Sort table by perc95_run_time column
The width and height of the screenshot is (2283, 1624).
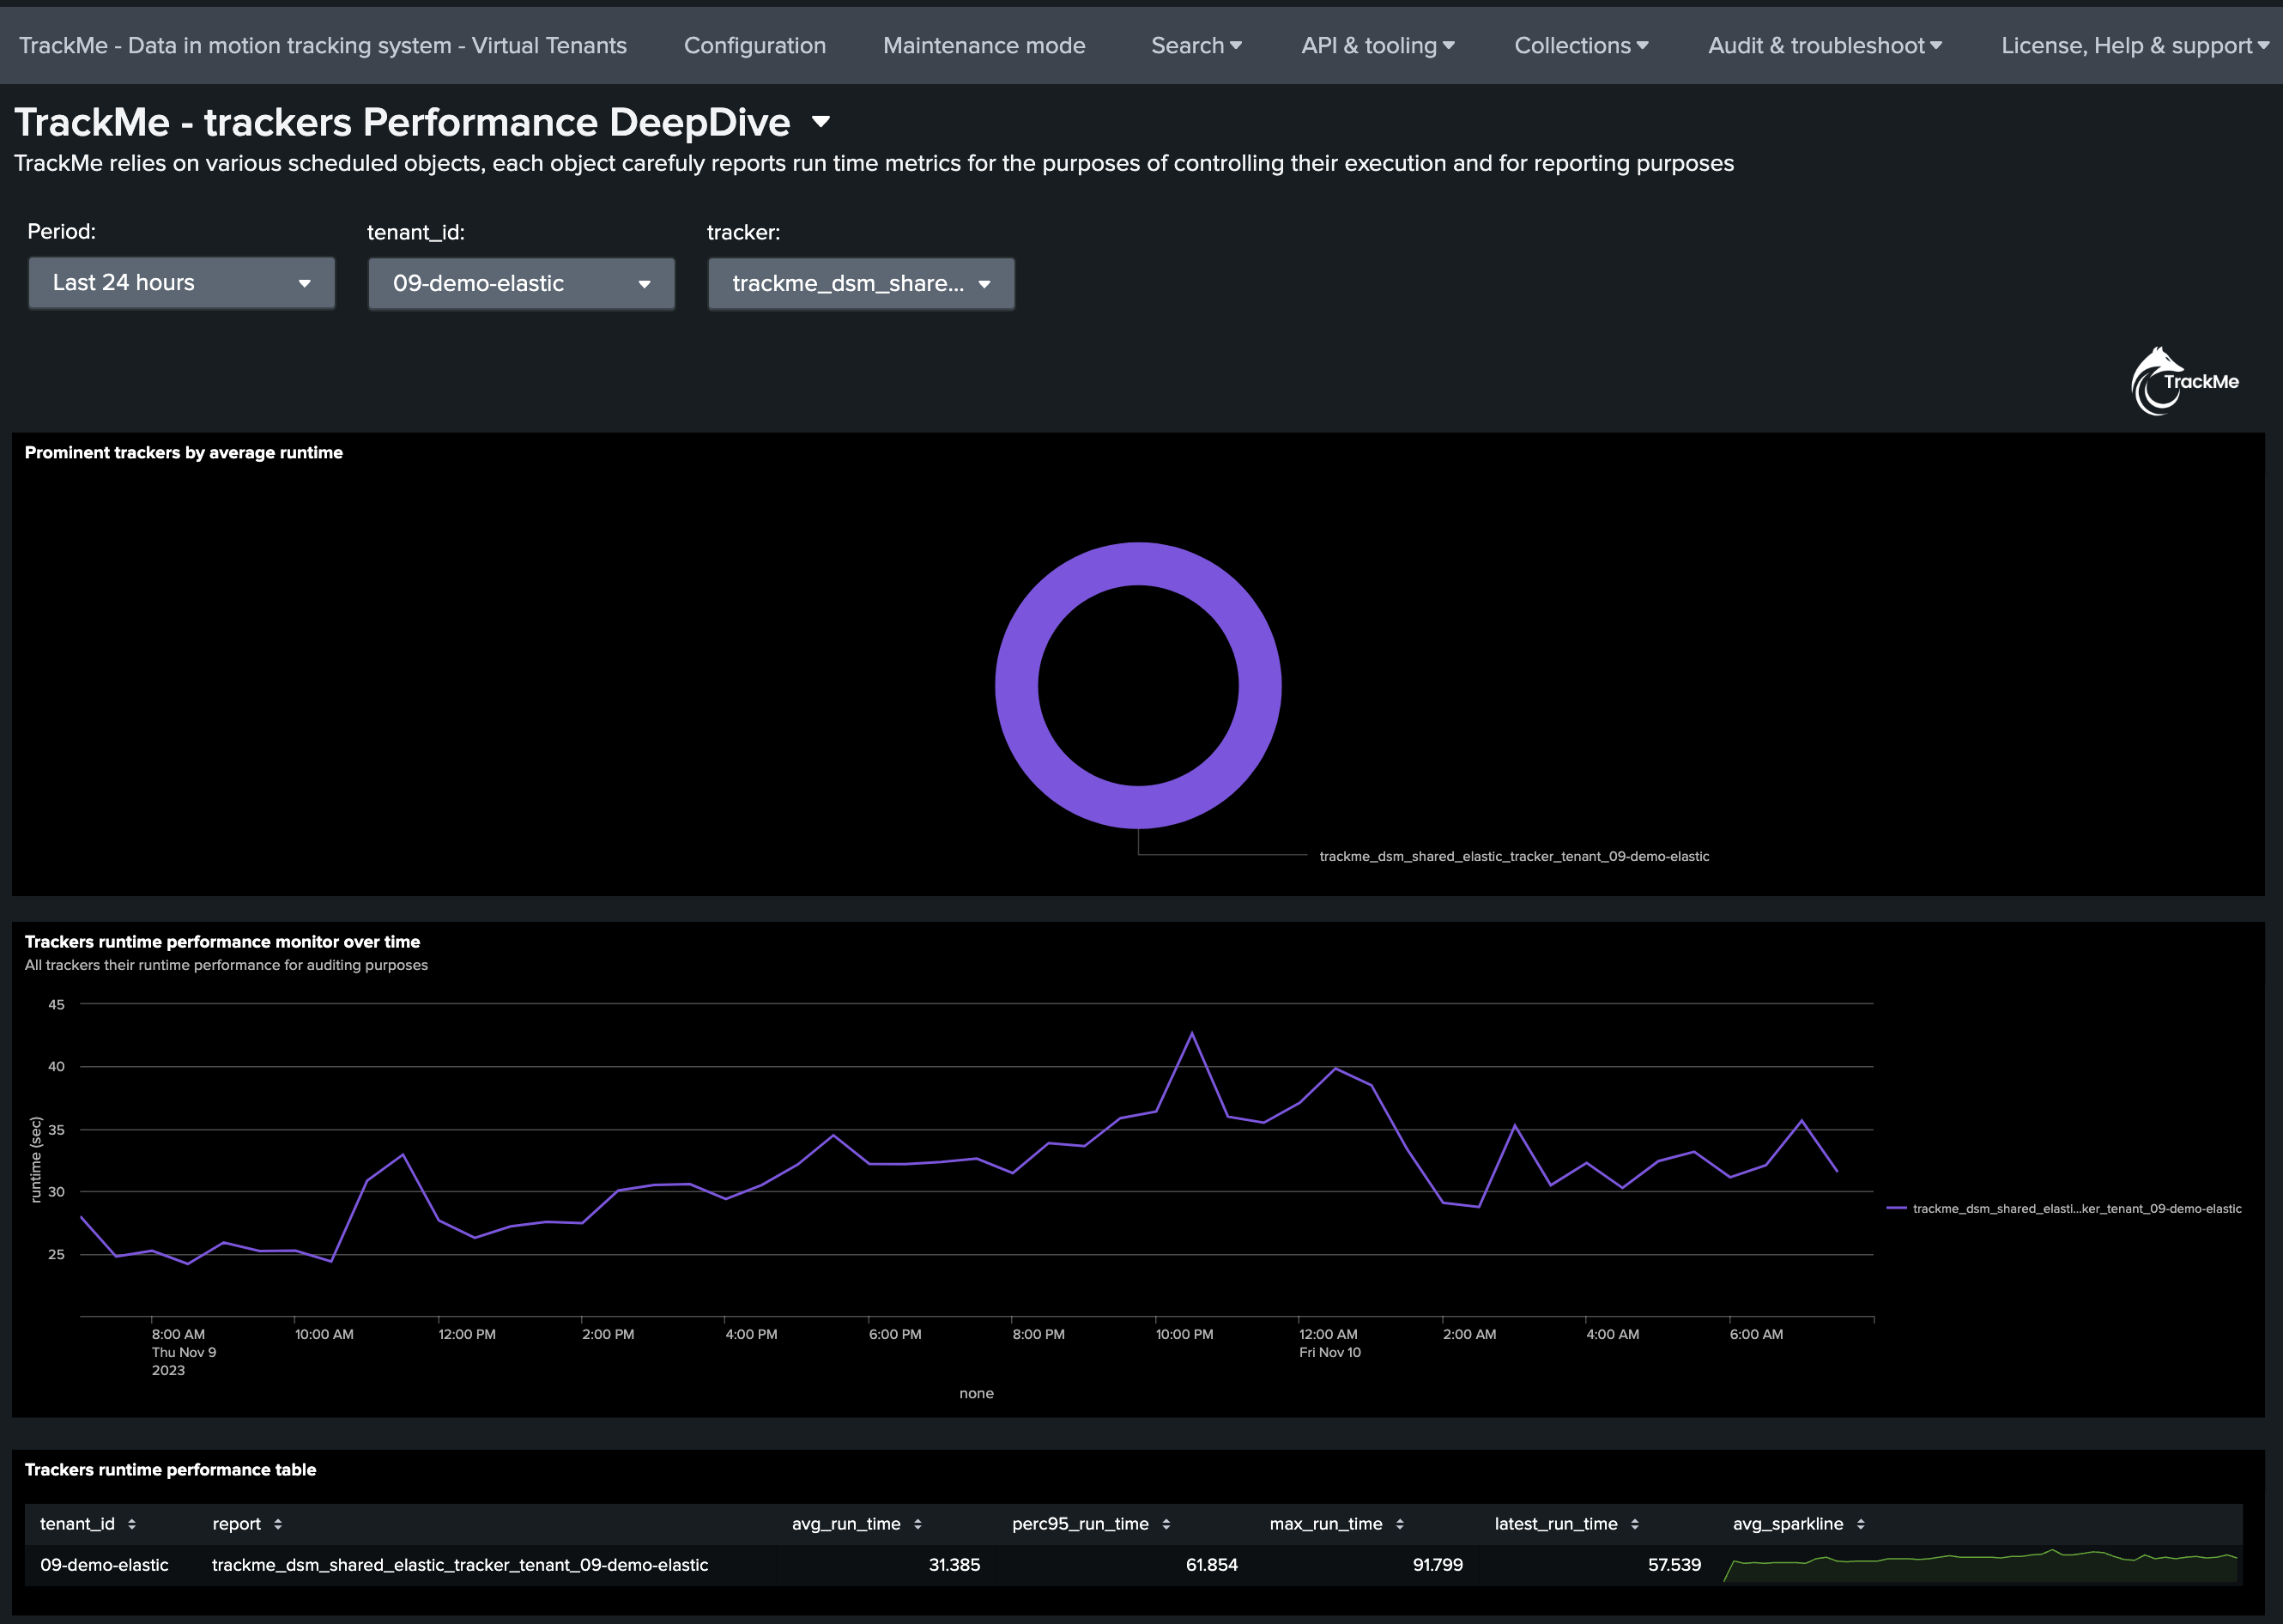(1091, 1524)
